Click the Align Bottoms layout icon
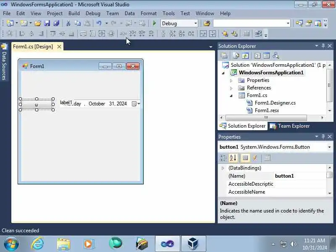The width and height of the screenshot is (336, 252). [x=71, y=34]
